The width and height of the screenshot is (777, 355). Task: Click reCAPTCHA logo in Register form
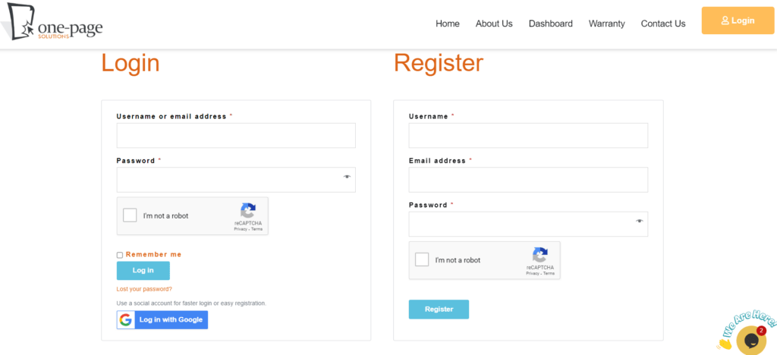539,255
